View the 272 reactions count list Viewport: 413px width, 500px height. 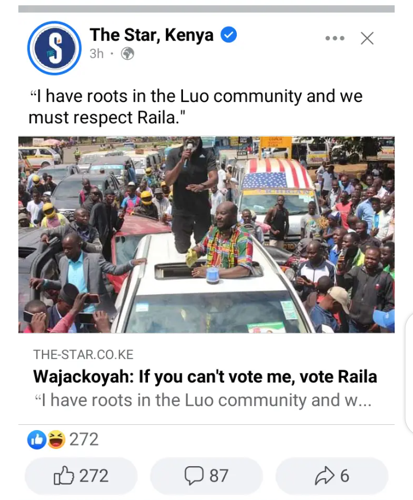[x=84, y=439]
